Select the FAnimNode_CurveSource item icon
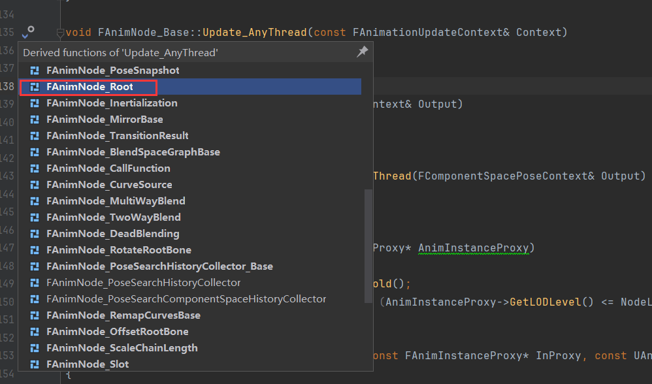Screen dimensions: 652x384 [35, 185]
